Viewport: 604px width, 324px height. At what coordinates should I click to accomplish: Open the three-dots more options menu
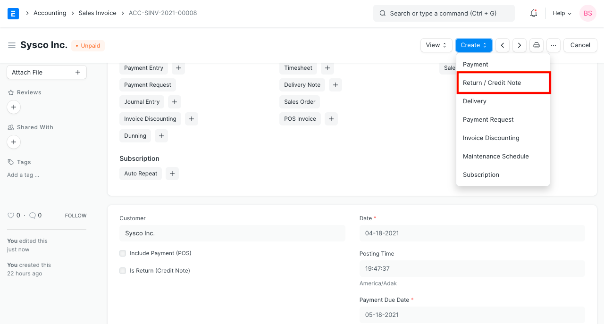554,45
